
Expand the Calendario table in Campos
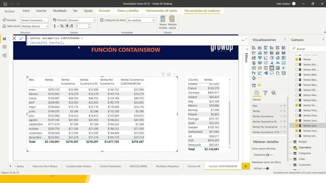tap(291, 147)
